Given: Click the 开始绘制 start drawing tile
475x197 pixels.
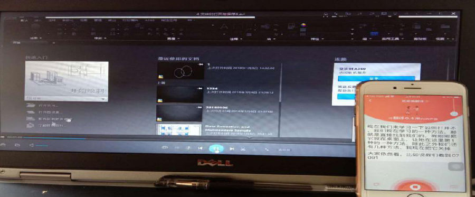Looking at the screenshot, I should 66,79.
